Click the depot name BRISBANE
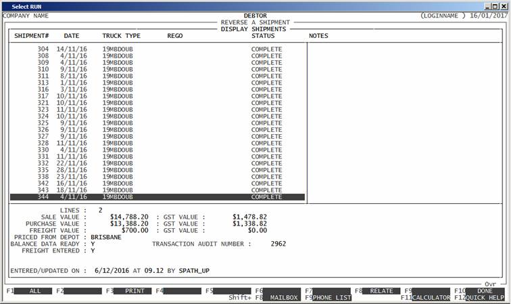511x304 pixels. point(106,238)
